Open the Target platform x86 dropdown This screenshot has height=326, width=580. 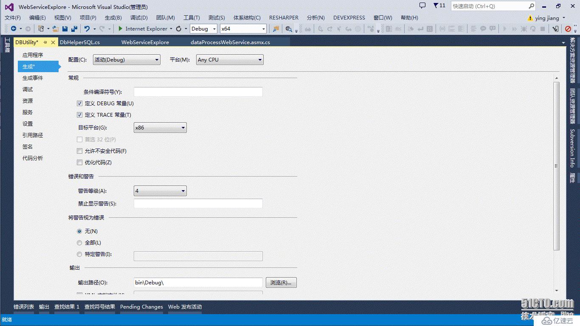coord(160,127)
